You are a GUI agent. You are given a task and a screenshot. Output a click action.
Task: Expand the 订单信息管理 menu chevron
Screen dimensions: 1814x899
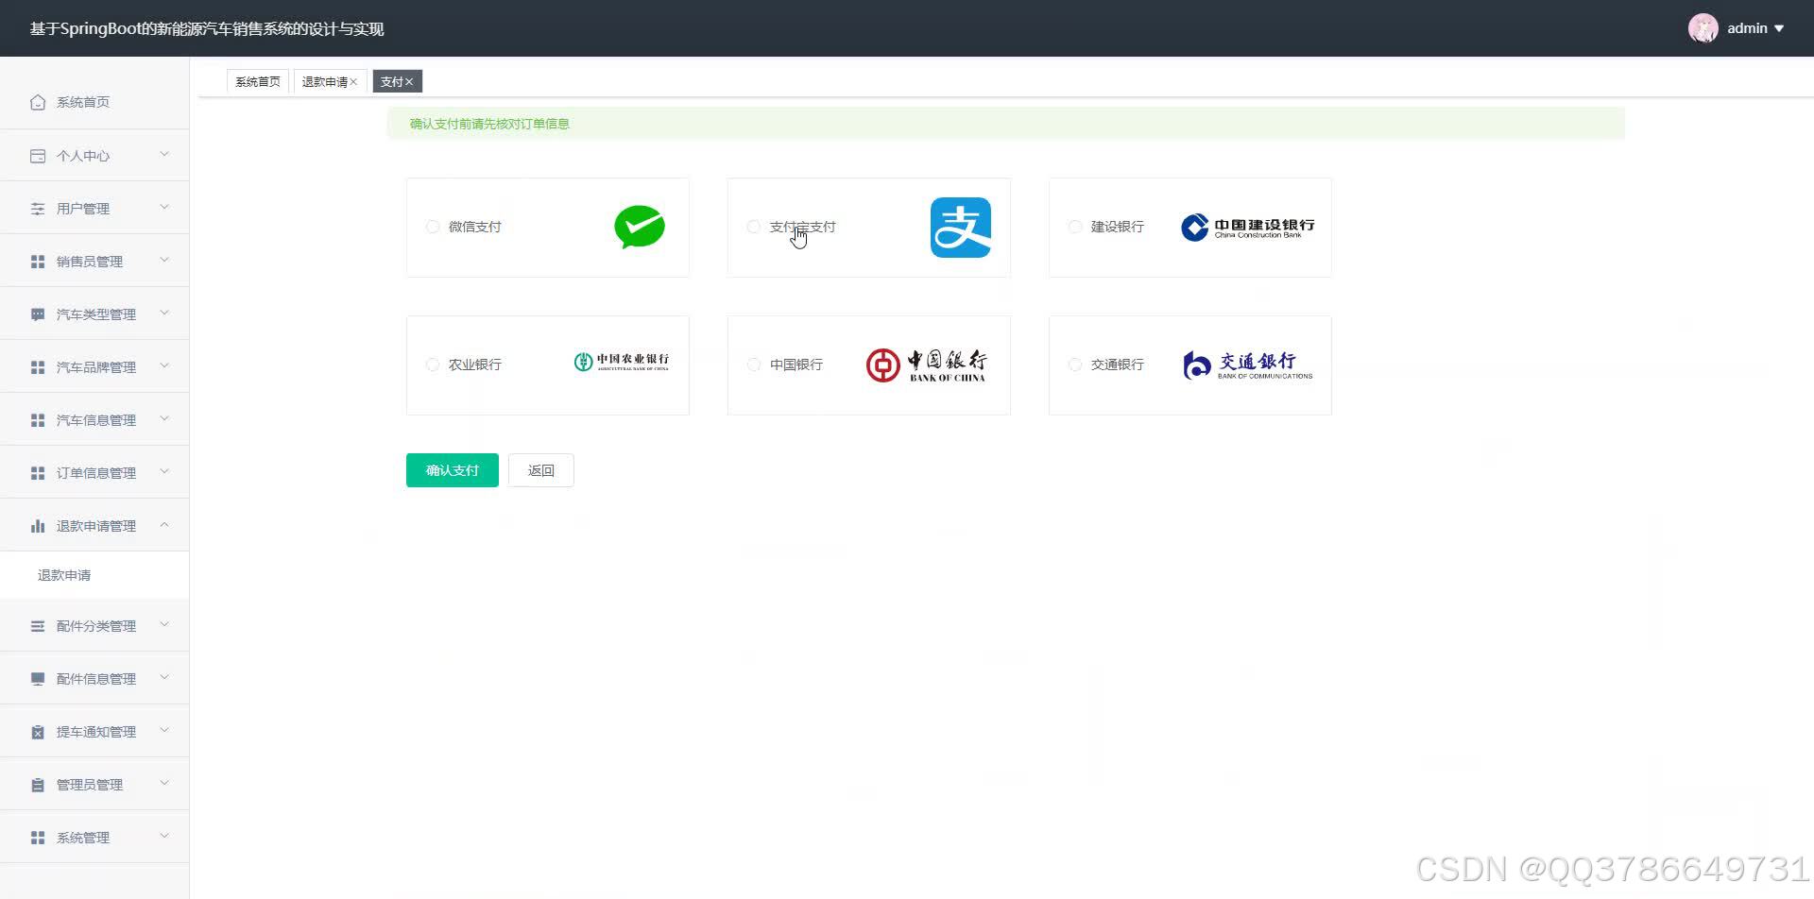click(x=164, y=471)
